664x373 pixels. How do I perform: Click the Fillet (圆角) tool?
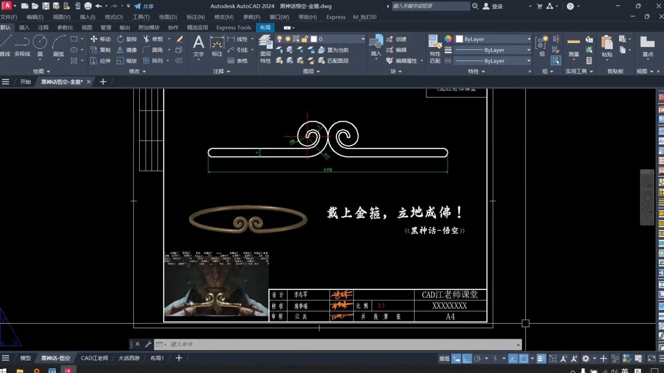tap(153, 50)
